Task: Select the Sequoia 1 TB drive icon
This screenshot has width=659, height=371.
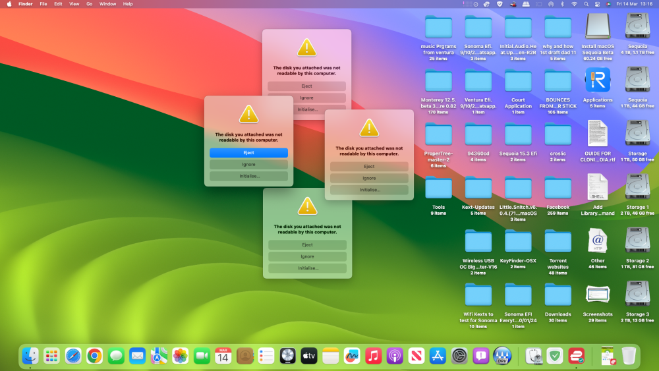Action: [x=637, y=80]
